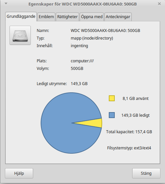Click the Stäng button

(146, 173)
